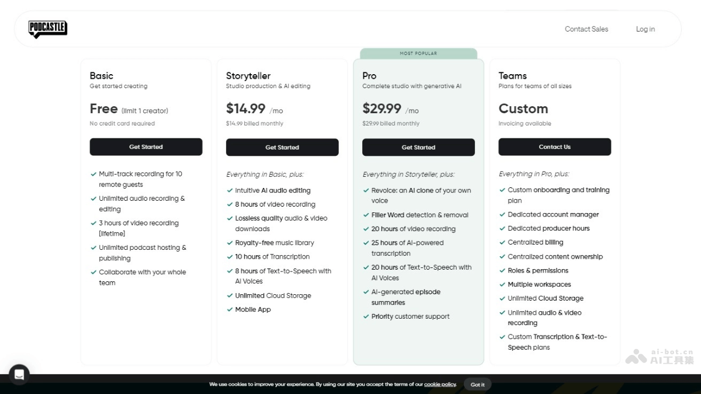Viewport: 701px width, 394px height.
Task: Click checkmark beside Royalty-free music library
Action: tap(230, 243)
